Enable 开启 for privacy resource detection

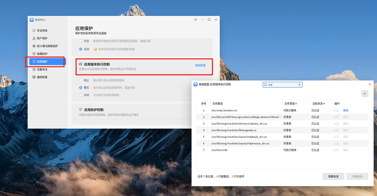(81, 41)
